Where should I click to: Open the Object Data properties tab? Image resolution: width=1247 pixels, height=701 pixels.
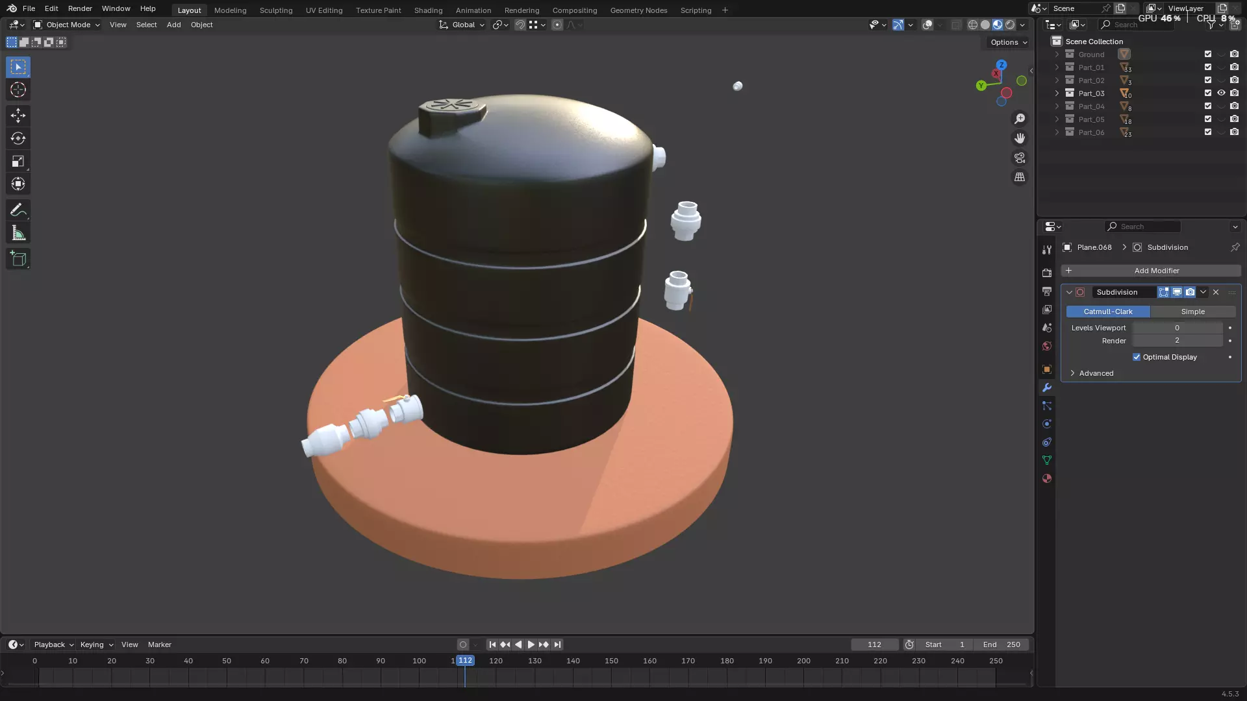point(1046,460)
